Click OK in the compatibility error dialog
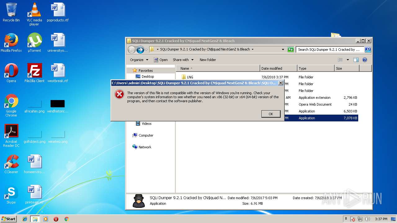 click(x=271, y=114)
